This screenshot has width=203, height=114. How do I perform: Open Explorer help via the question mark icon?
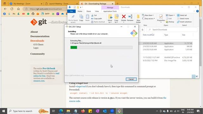[x=197, y=11]
